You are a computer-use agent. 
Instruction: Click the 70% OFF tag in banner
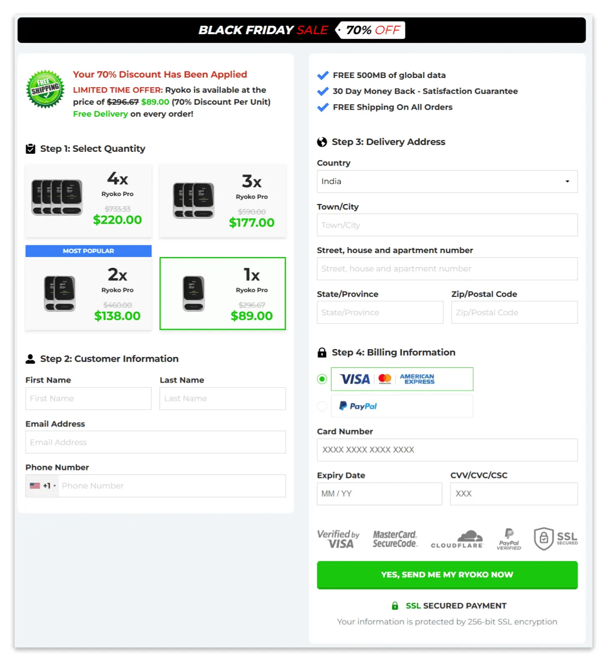(x=371, y=30)
